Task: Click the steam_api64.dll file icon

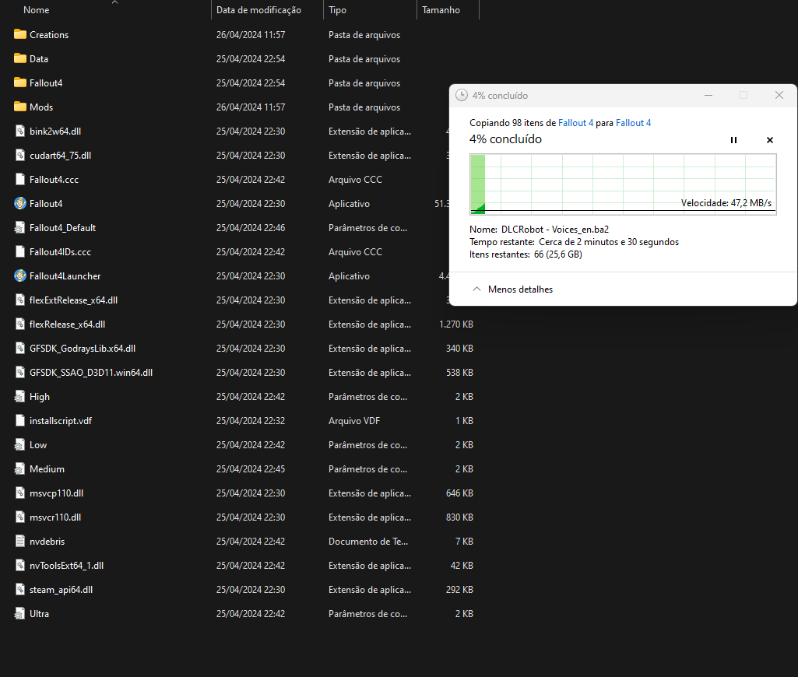Action: (19, 590)
